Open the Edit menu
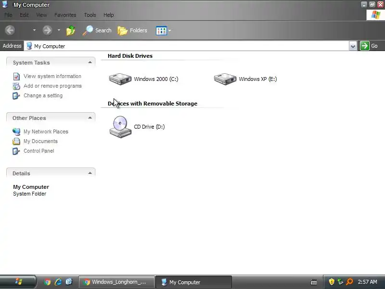The height and width of the screenshot is (289, 385). click(24, 15)
